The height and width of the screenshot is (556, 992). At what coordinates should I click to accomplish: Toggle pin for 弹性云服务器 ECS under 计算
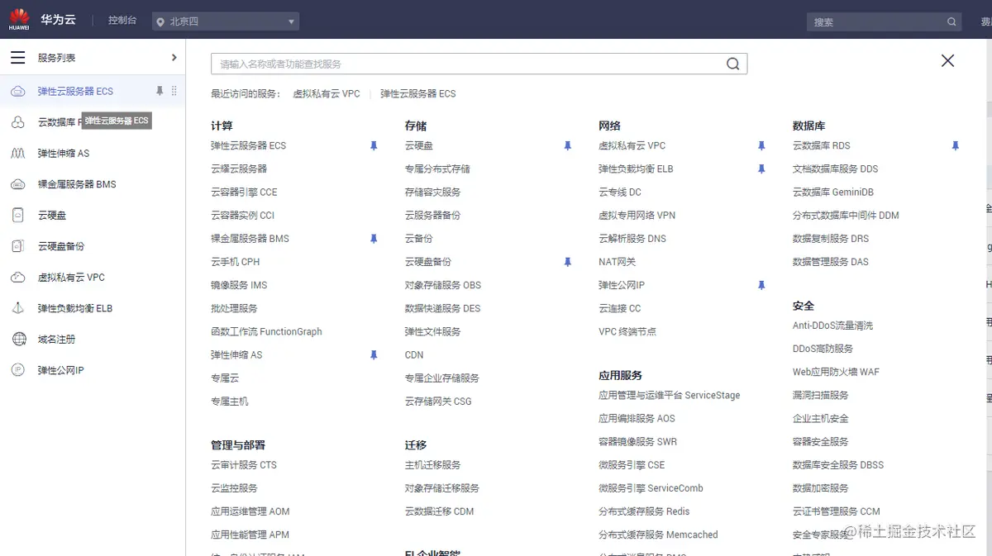tap(374, 145)
